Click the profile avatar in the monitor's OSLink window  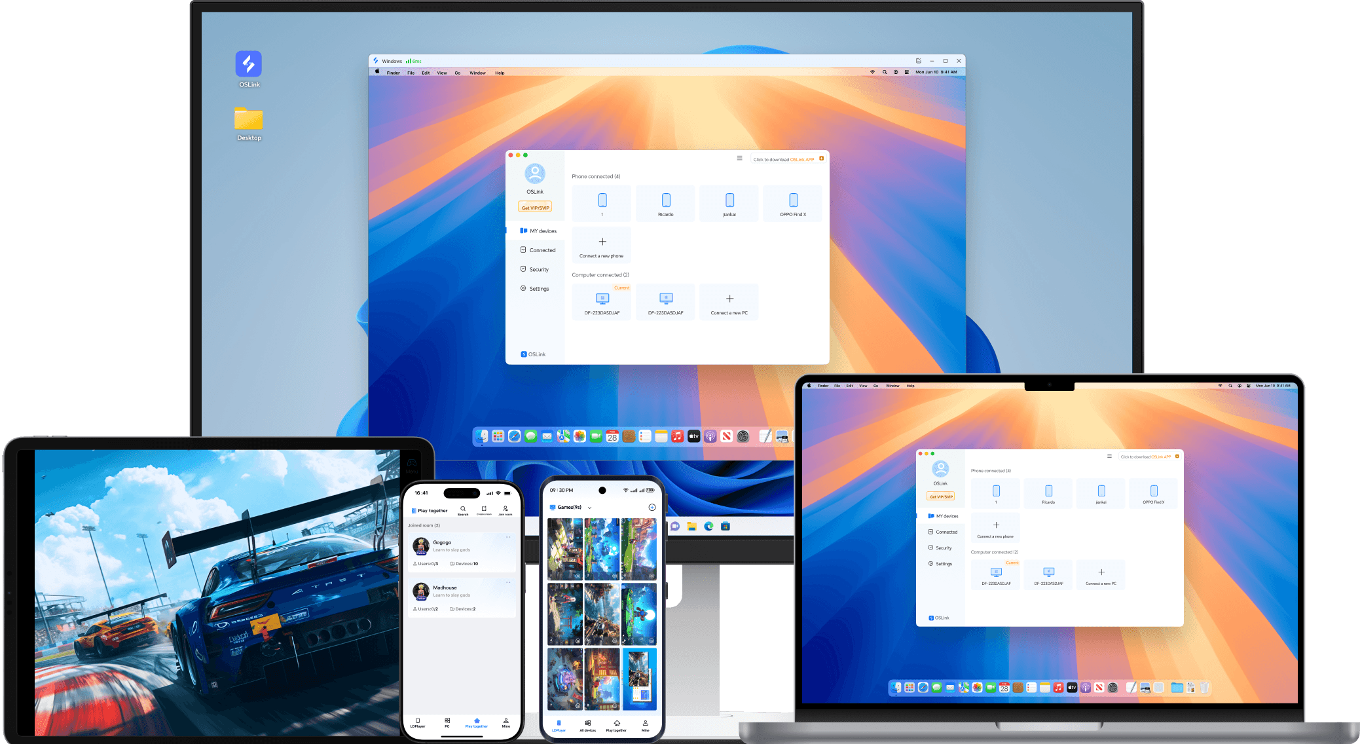(x=535, y=174)
